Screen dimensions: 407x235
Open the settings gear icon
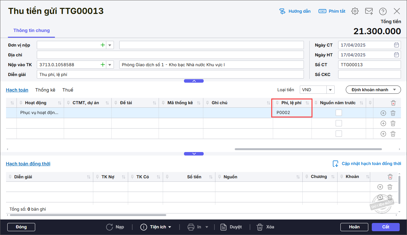(355, 11)
